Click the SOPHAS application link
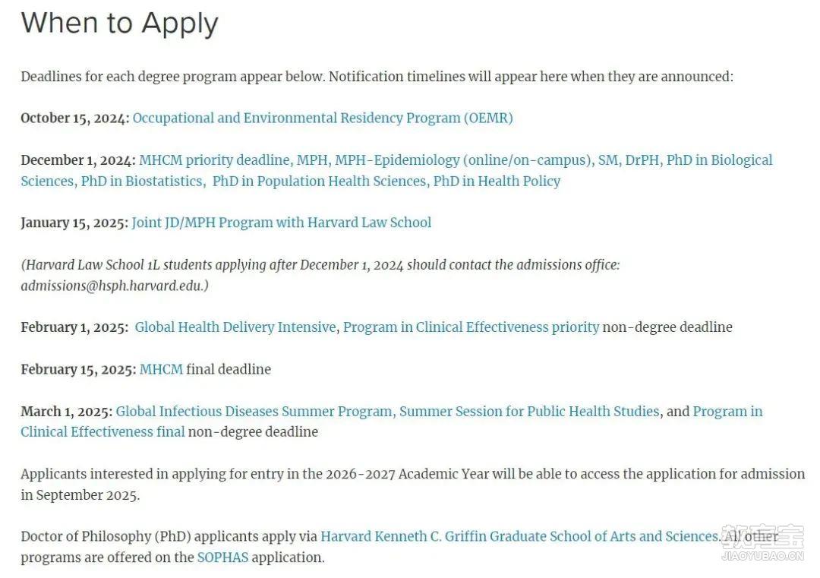 (222, 557)
